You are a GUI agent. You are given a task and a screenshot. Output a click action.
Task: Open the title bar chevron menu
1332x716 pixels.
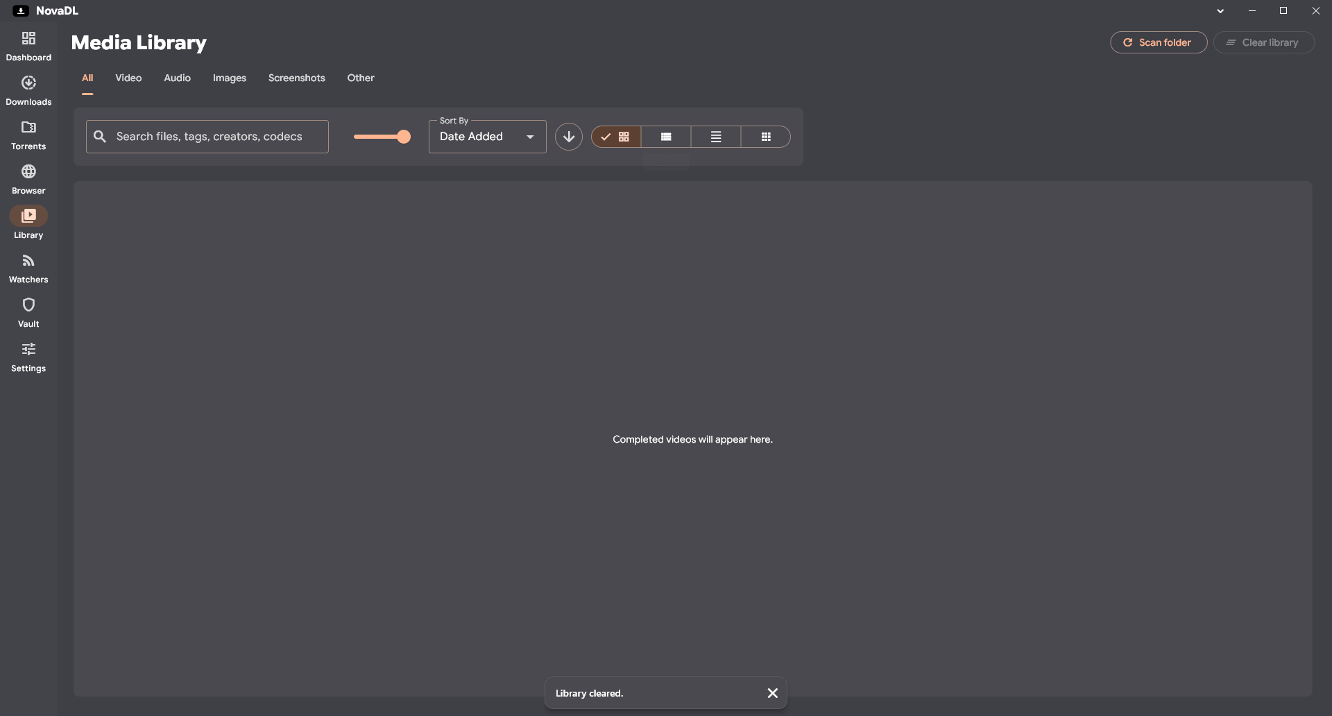coord(1220,11)
